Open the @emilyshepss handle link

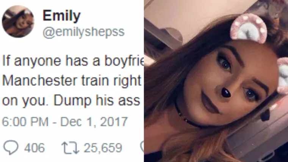(84, 32)
